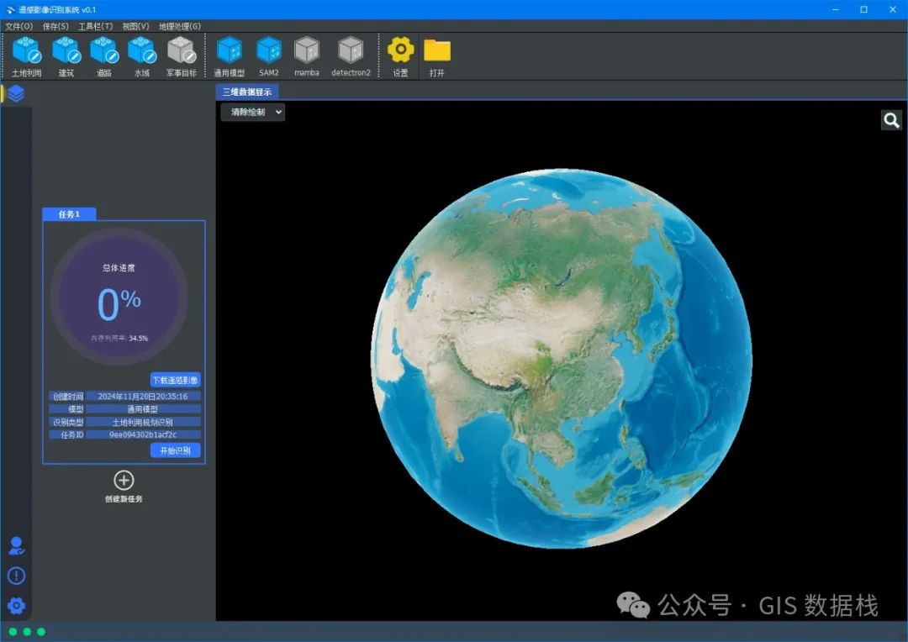Open the search magnifier on globe view
The width and height of the screenshot is (908, 642).
point(891,120)
